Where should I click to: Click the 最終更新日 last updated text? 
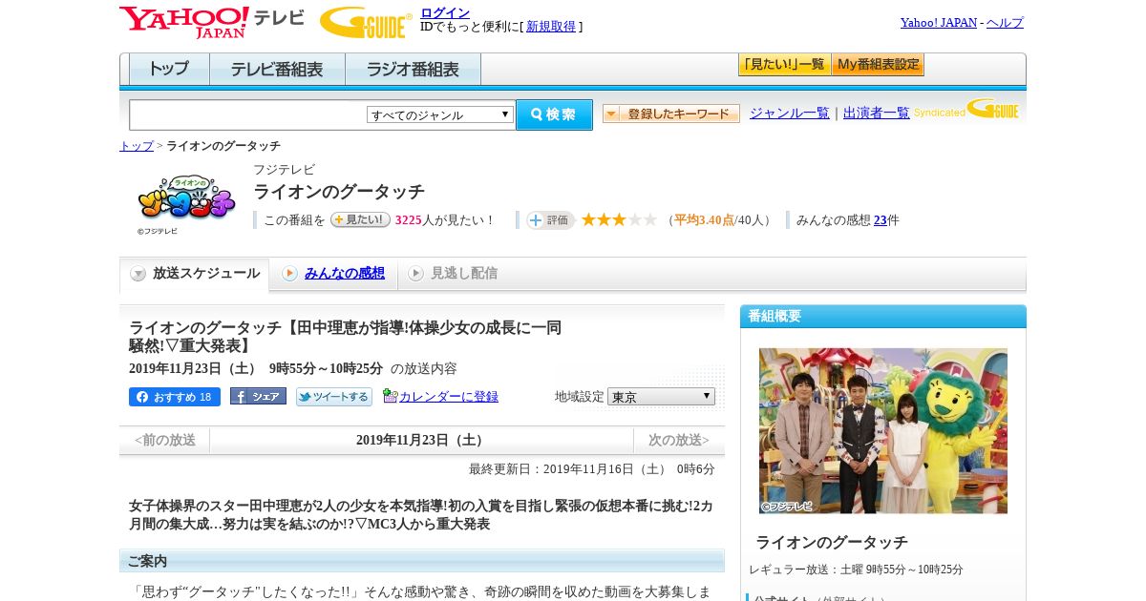pyautogui.click(x=592, y=469)
